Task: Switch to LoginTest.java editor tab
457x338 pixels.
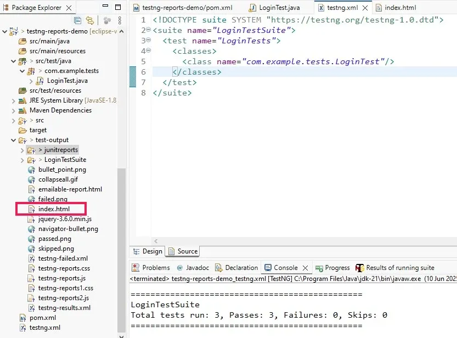Action: pos(279,8)
